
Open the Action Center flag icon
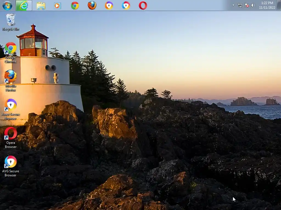[247, 5]
